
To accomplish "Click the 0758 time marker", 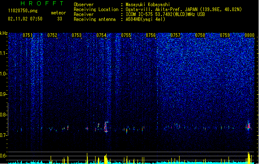I will pyautogui.click(x=200, y=35).
